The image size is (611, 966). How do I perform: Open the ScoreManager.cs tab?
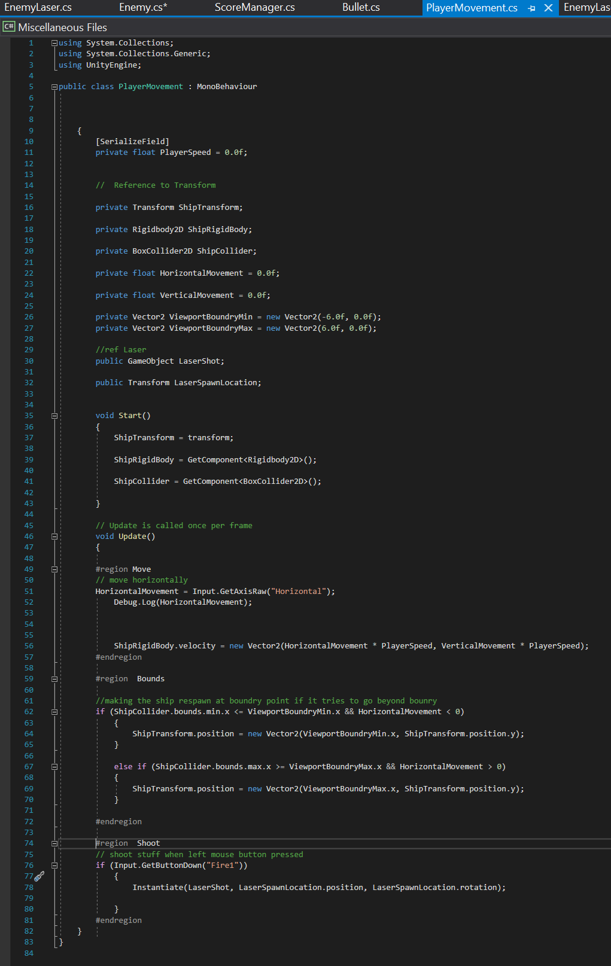(x=255, y=8)
